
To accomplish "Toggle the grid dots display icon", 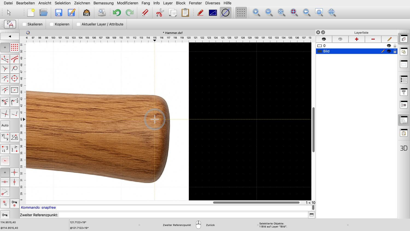I will [241, 13].
